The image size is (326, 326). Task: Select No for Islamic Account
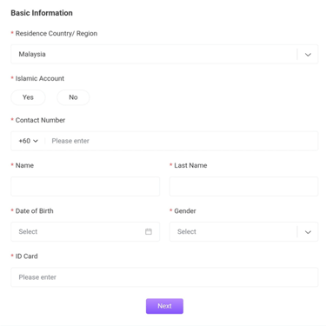tap(73, 97)
